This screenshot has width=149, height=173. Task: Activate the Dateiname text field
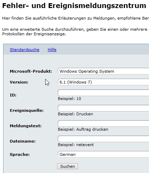coord(103,139)
